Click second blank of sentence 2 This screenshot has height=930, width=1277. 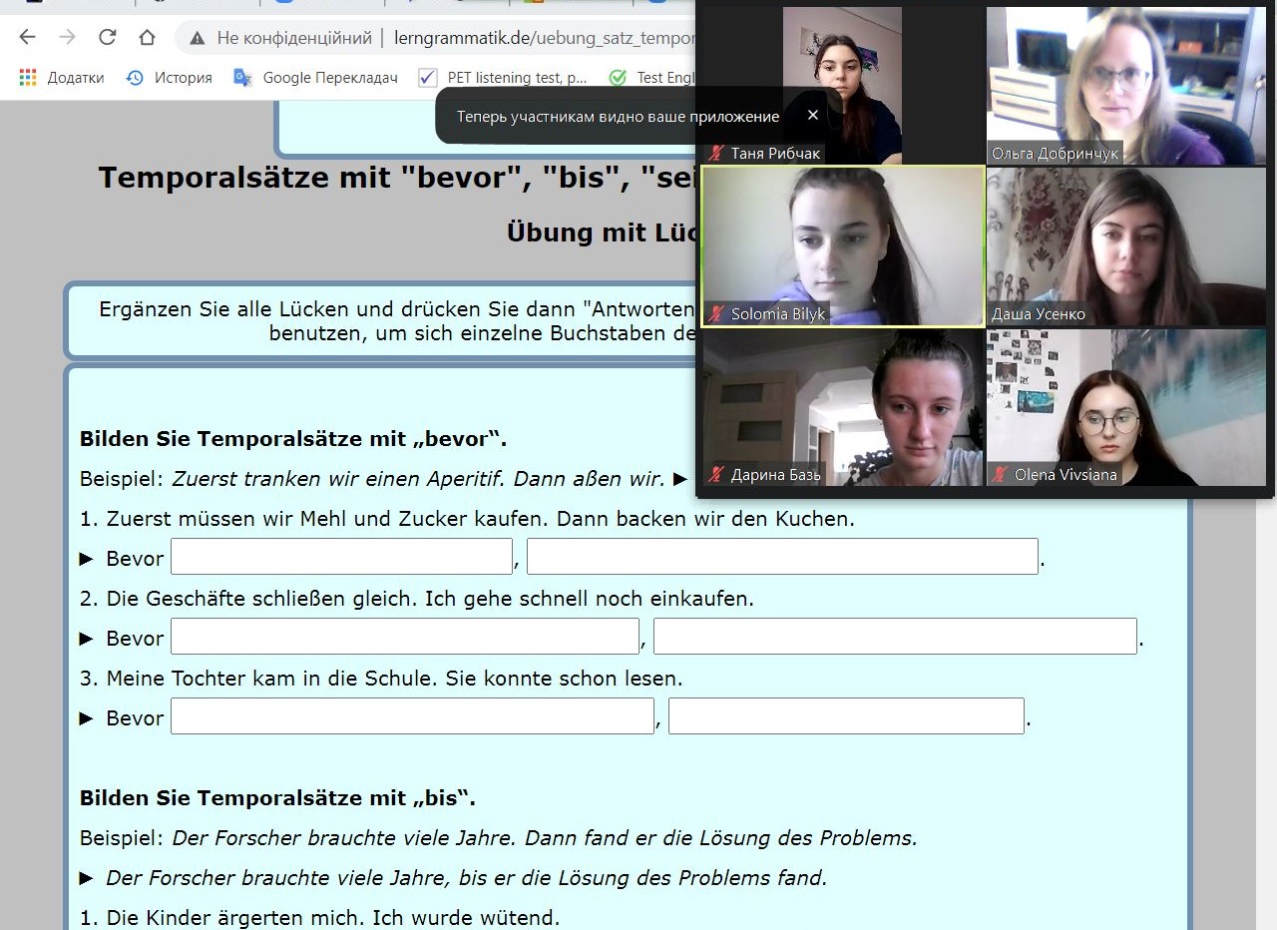(895, 637)
